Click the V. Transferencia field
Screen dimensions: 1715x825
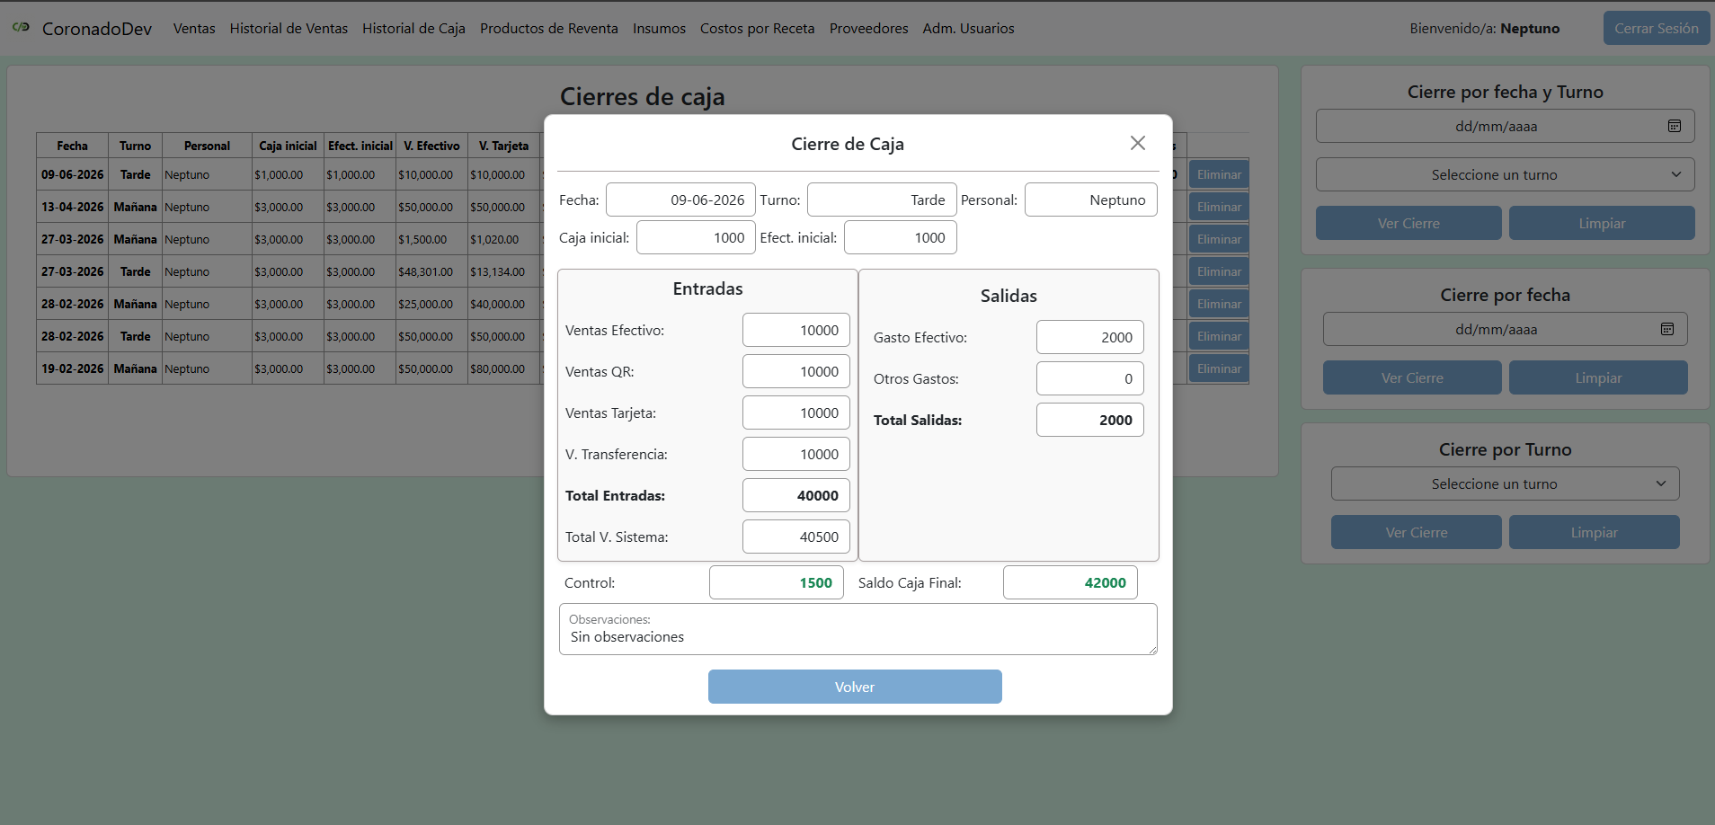[796, 454]
